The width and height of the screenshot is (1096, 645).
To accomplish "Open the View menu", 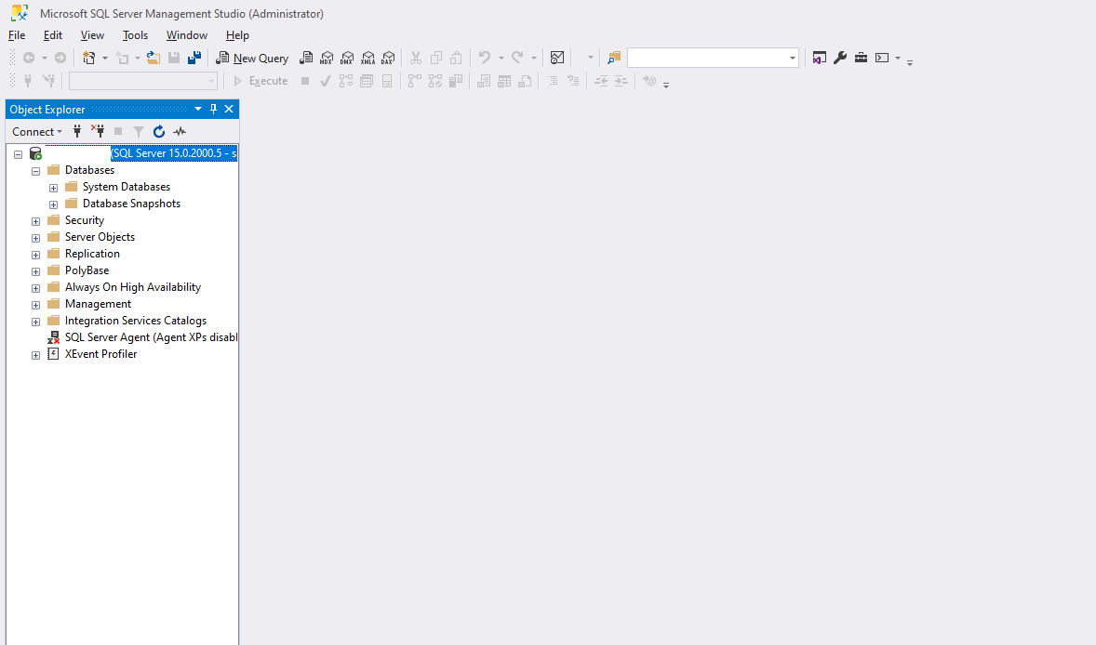I will point(91,34).
